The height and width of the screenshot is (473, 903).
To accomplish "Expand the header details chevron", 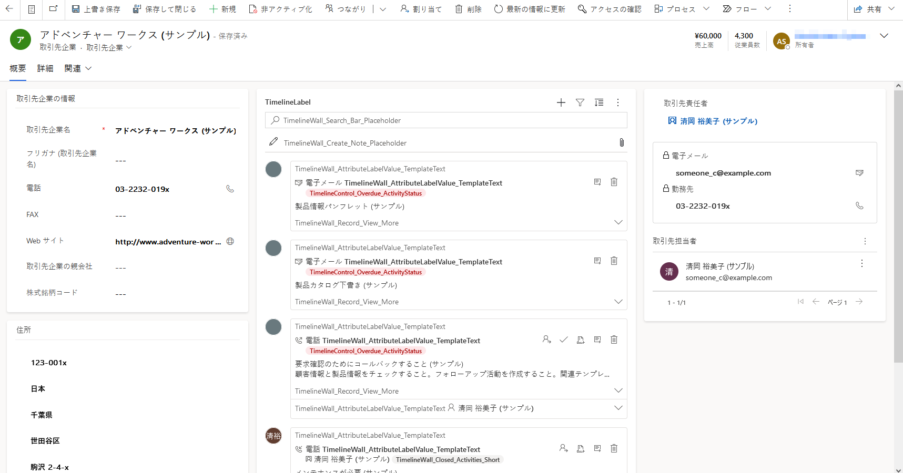I will (884, 36).
